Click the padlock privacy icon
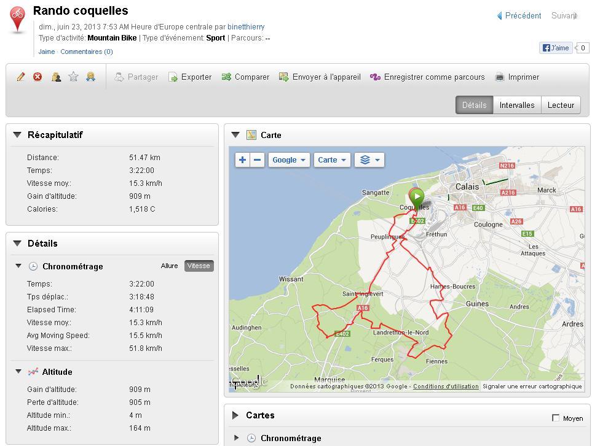This screenshot has width=592, height=446. tap(56, 77)
